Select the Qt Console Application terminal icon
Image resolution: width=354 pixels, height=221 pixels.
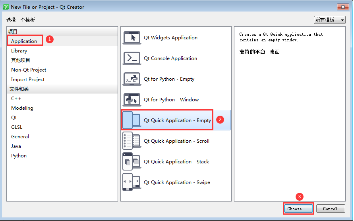pyautogui.click(x=132, y=58)
